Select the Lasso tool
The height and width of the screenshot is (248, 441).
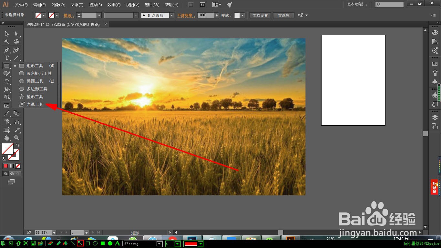(16, 42)
